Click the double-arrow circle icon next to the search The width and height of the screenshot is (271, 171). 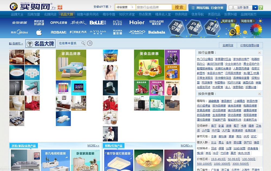[90, 43]
